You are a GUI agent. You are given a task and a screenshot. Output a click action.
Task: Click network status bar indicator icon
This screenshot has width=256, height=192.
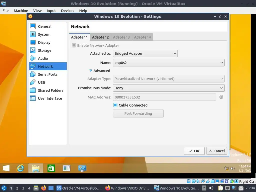[203, 181]
